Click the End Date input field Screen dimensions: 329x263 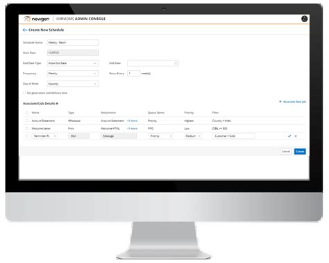click(153, 63)
